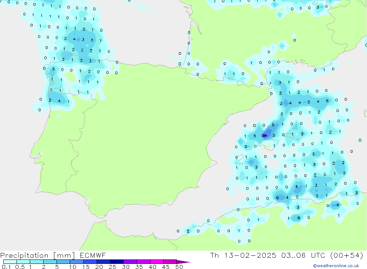Click the '[mm]' unit label
367x269 pixels.
coord(64,255)
